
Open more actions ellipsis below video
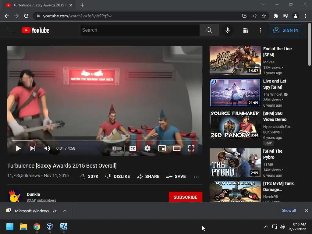pos(196,177)
